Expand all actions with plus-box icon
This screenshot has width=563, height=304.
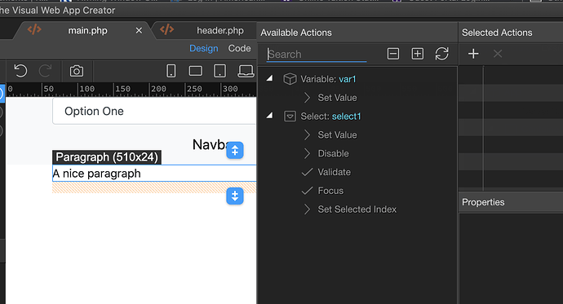point(417,54)
